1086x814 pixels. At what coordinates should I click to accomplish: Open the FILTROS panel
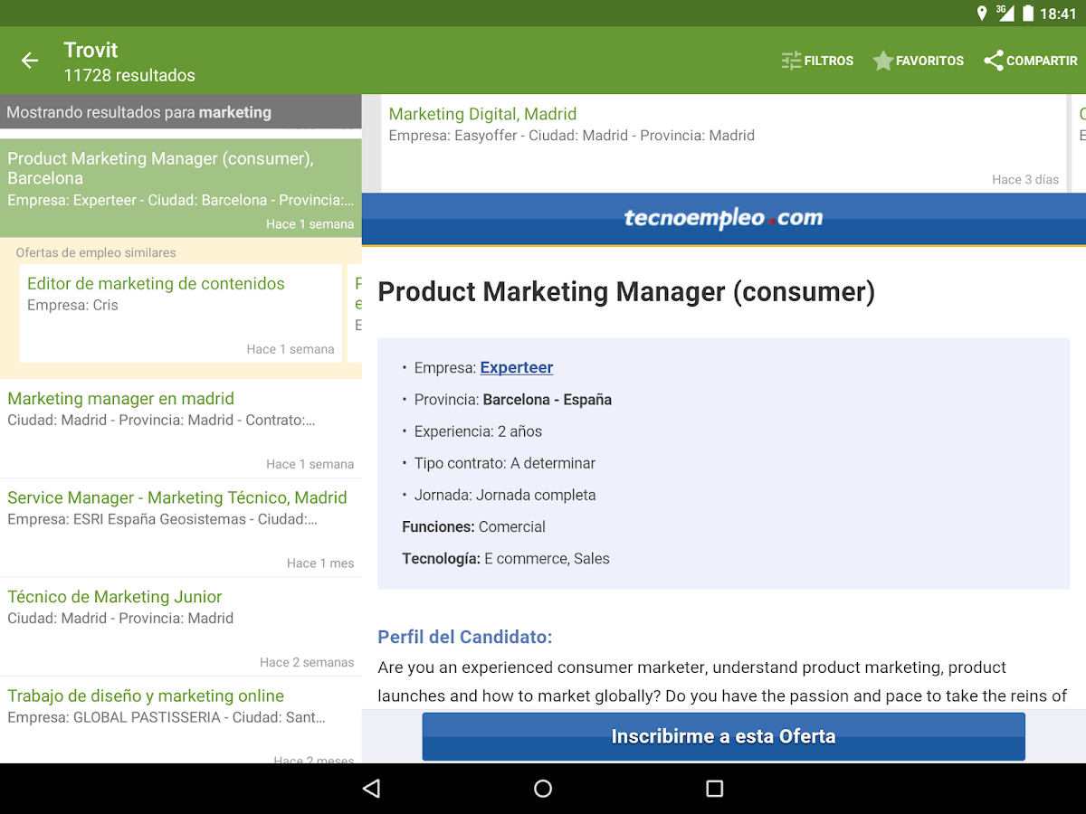[817, 61]
